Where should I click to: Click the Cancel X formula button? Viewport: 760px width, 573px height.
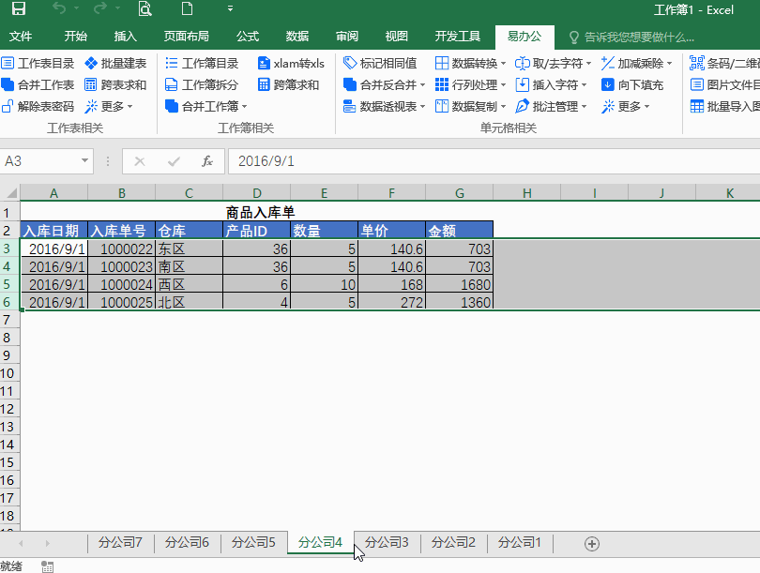click(x=140, y=161)
